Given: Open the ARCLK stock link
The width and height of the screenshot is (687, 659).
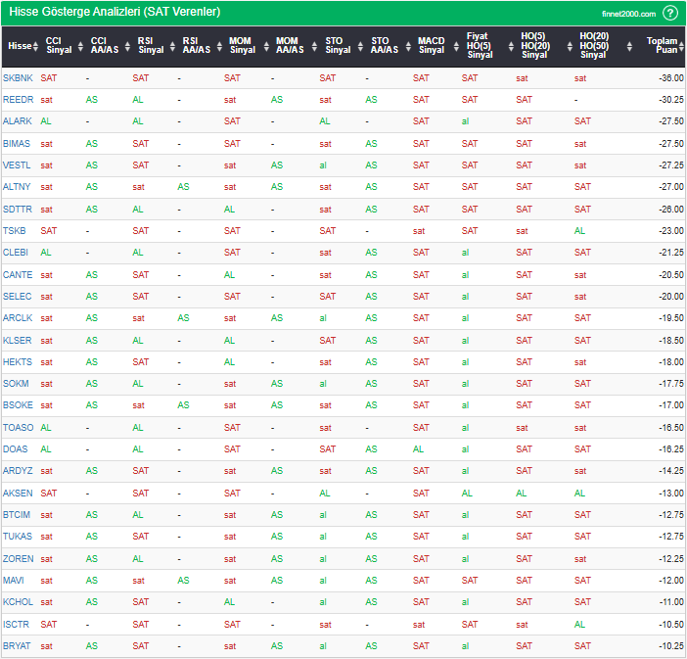Looking at the screenshot, I should point(18,318).
